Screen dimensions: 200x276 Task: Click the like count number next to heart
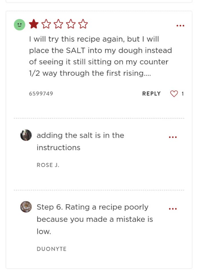183,94
